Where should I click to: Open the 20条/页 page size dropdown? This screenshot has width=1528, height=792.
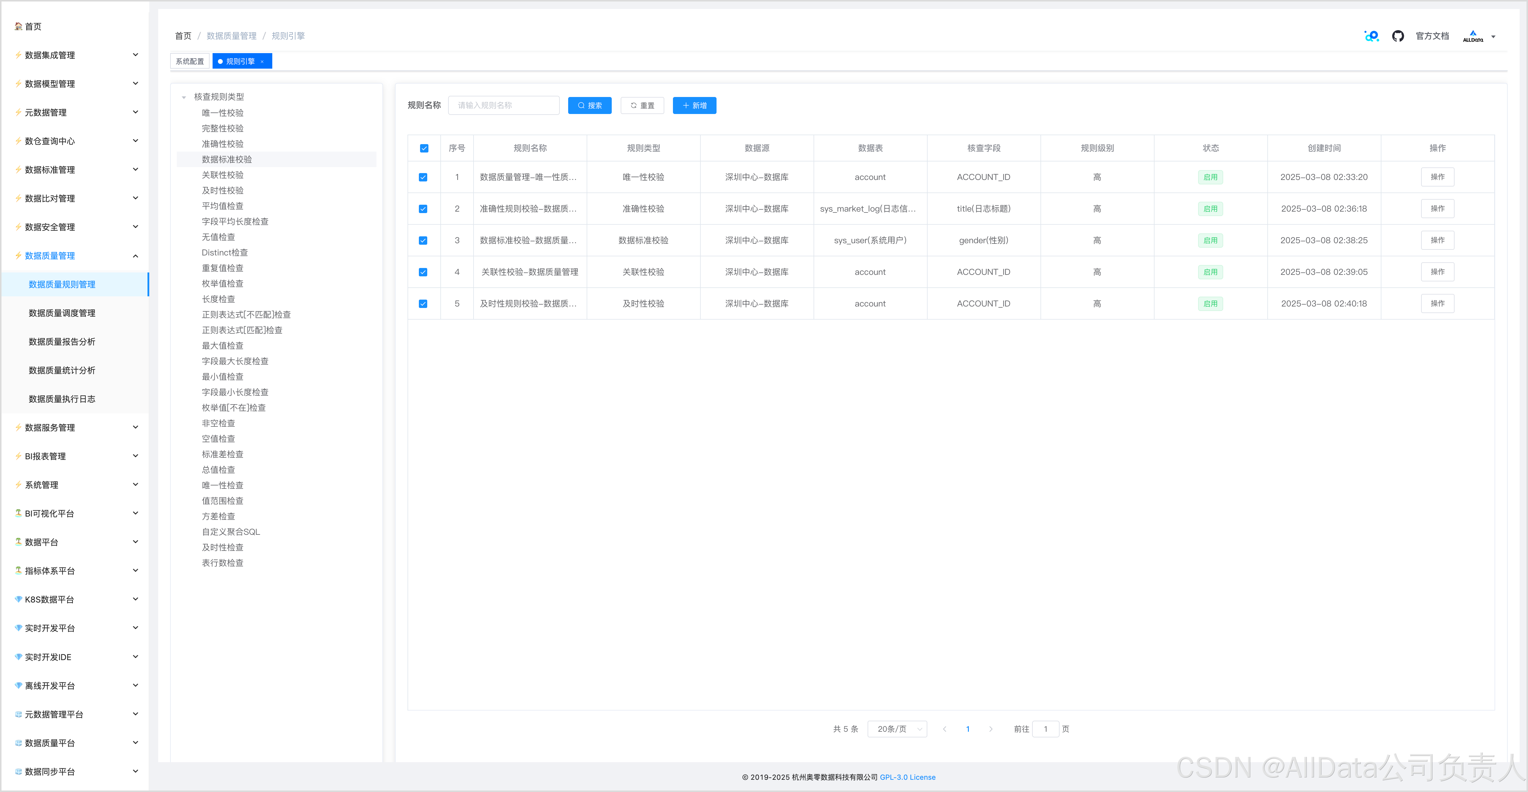897,729
